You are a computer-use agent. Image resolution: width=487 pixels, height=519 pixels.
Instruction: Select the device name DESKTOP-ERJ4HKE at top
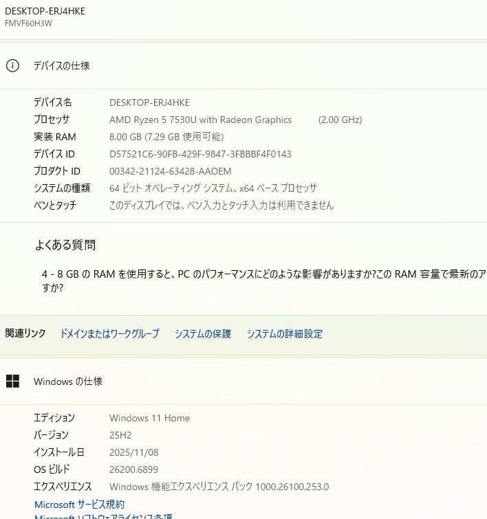(x=45, y=11)
